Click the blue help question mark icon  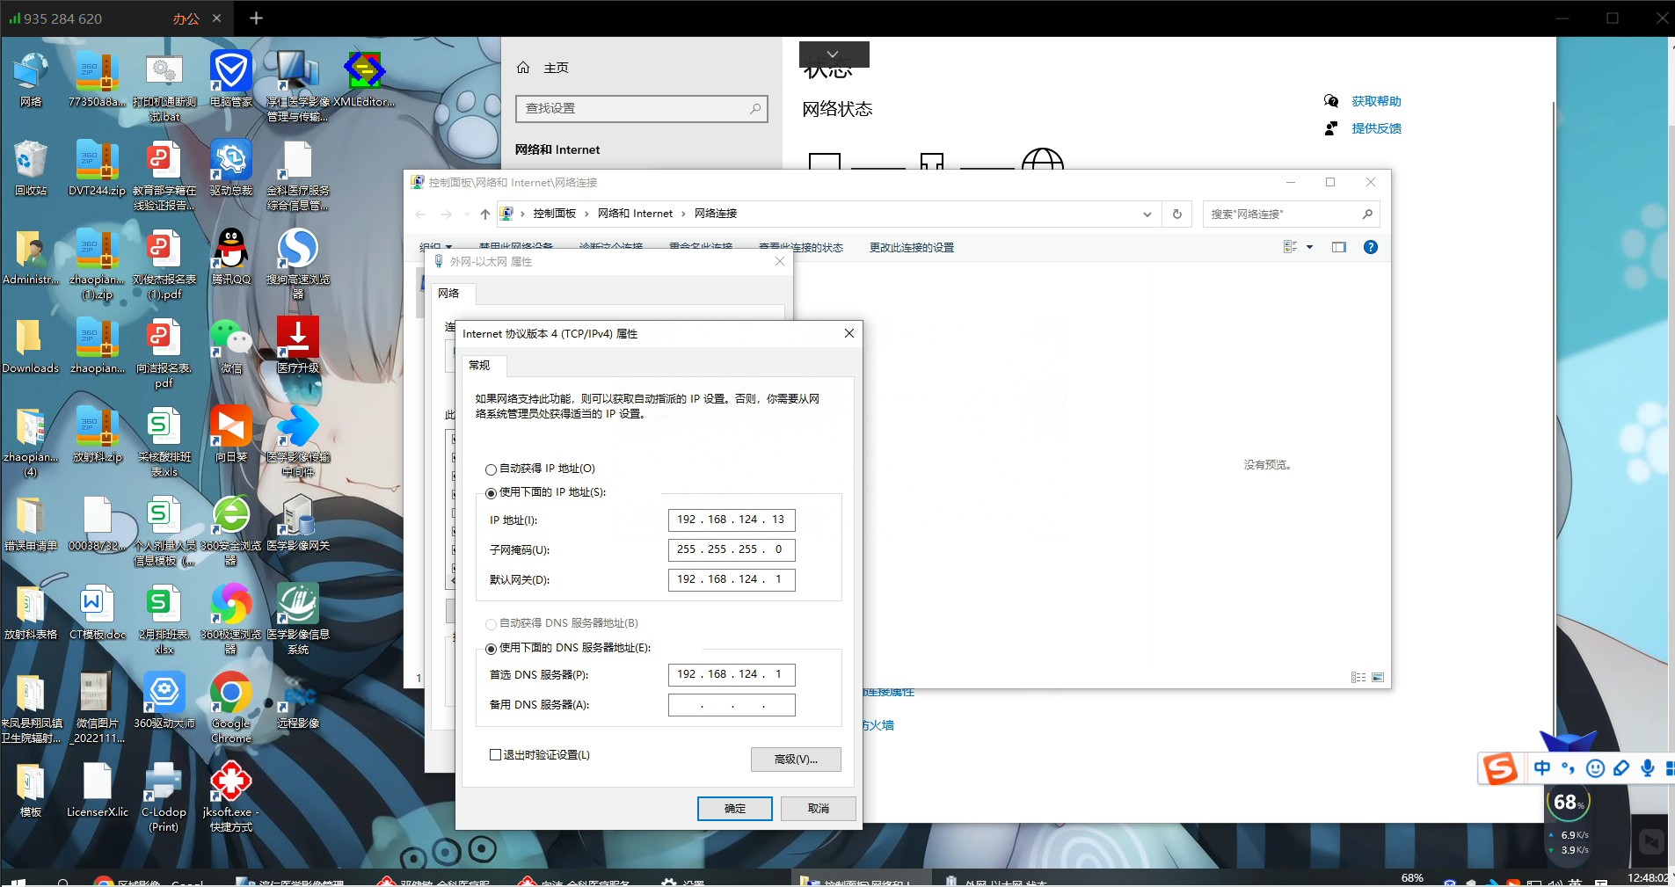click(1370, 248)
